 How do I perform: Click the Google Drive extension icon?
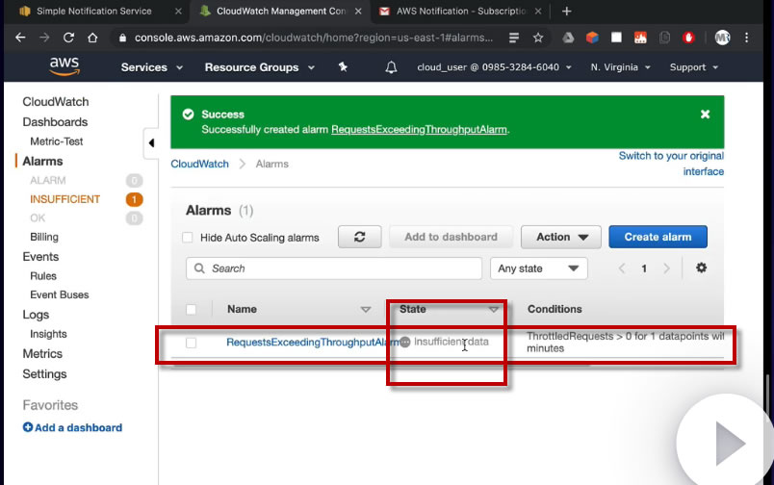[568, 38]
